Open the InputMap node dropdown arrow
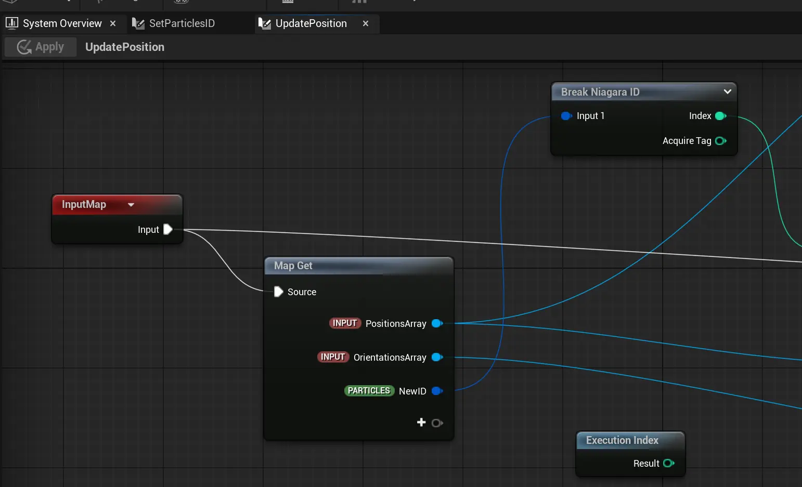The width and height of the screenshot is (802, 487). point(131,205)
